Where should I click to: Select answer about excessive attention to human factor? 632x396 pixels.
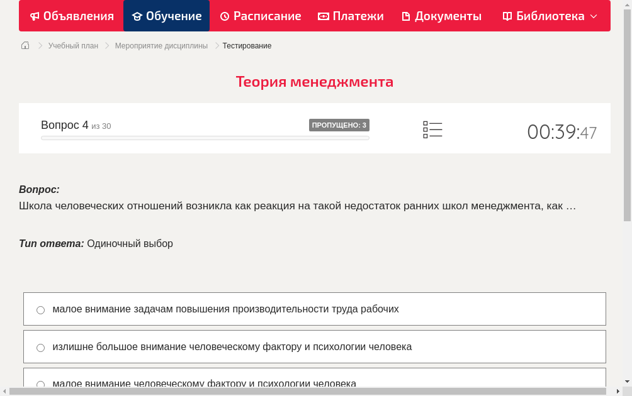[40, 347]
